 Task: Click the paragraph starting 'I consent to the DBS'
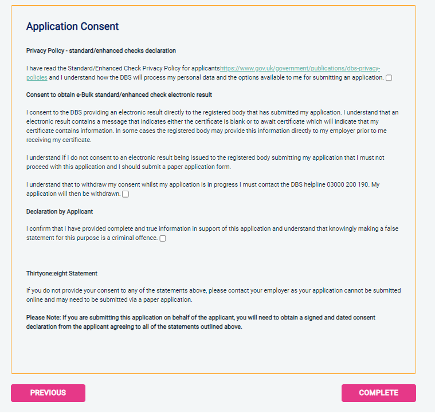pos(212,121)
